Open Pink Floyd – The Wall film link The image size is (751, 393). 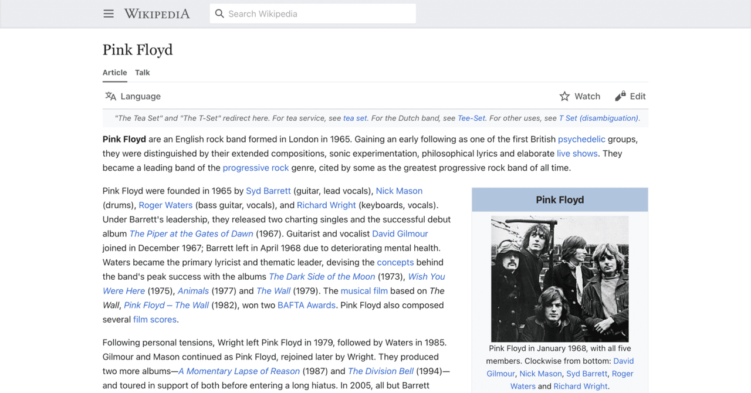(167, 305)
